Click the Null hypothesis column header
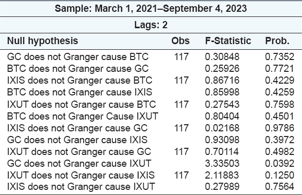The image size is (302, 195). pos(43,41)
